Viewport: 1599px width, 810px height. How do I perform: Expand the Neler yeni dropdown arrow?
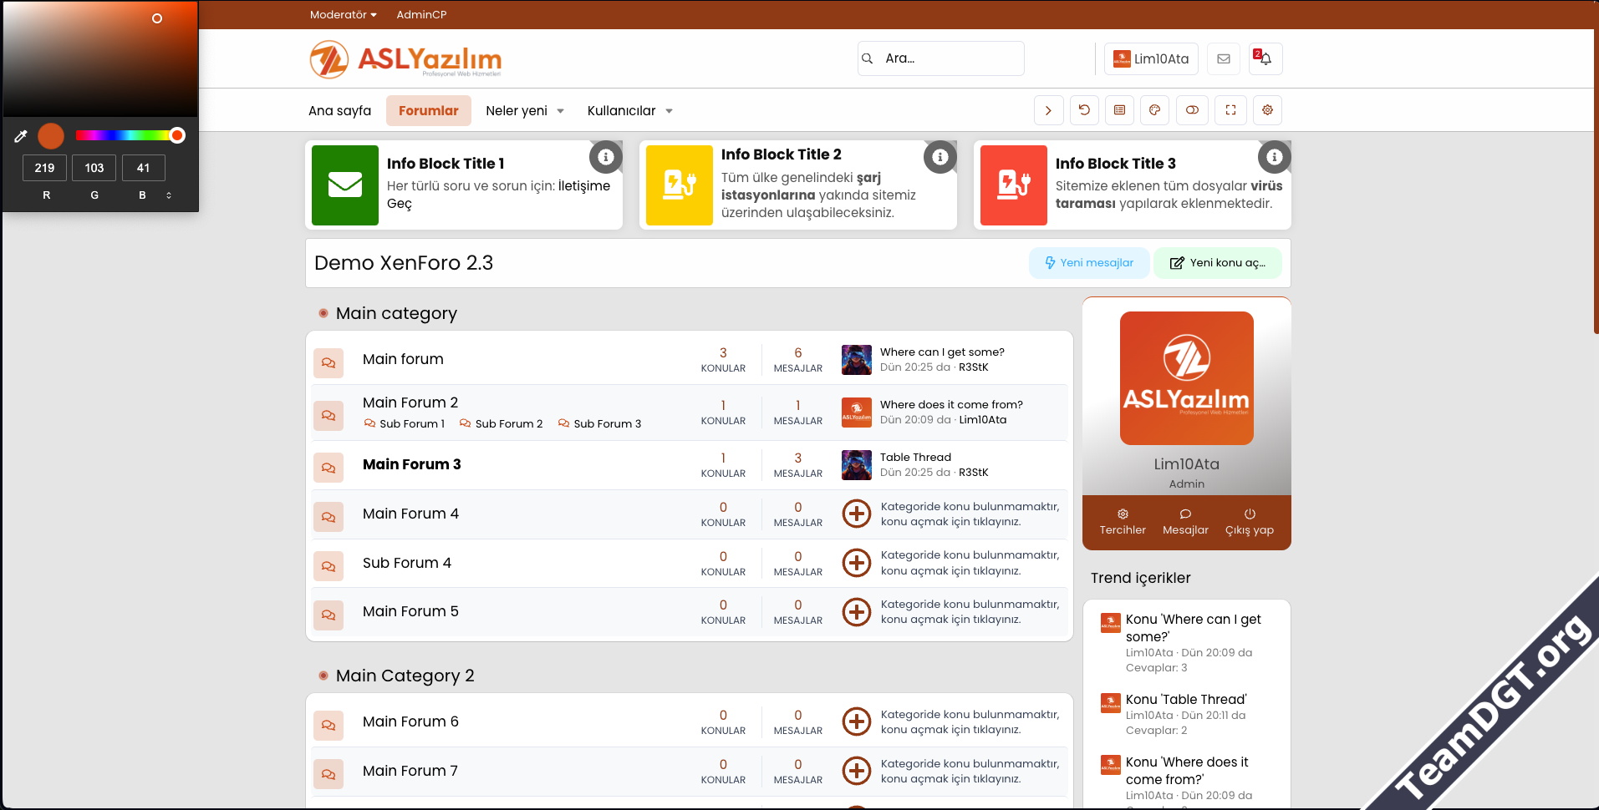click(x=560, y=111)
